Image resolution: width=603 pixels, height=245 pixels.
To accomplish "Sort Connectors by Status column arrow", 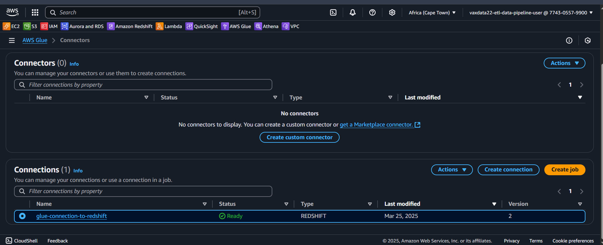I will coord(275,97).
